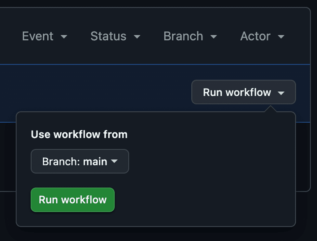Click the Status filter label
This screenshot has width=317, height=241.
pyautogui.click(x=108, y=36)
